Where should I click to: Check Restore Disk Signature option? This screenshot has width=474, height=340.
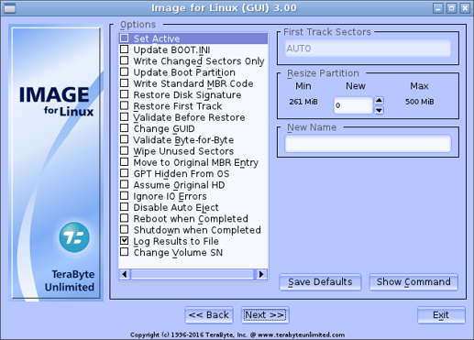pyautogui.click(x=124, y=94)
